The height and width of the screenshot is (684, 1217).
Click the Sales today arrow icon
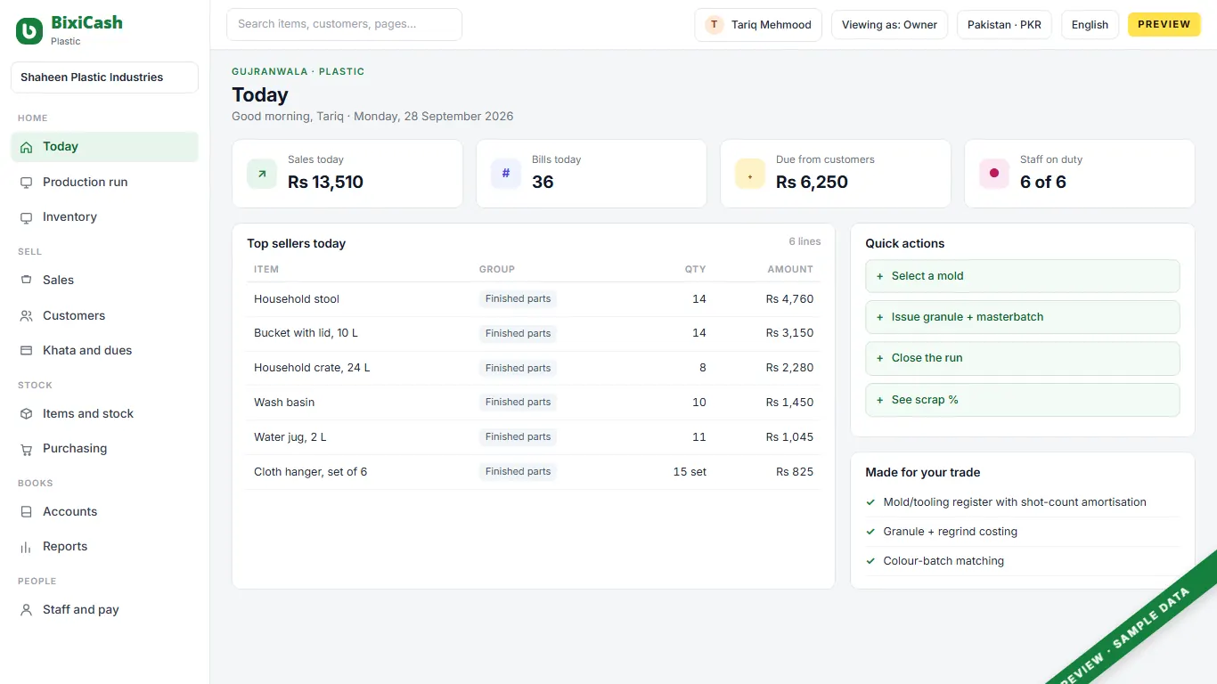(x=262, y=174)
